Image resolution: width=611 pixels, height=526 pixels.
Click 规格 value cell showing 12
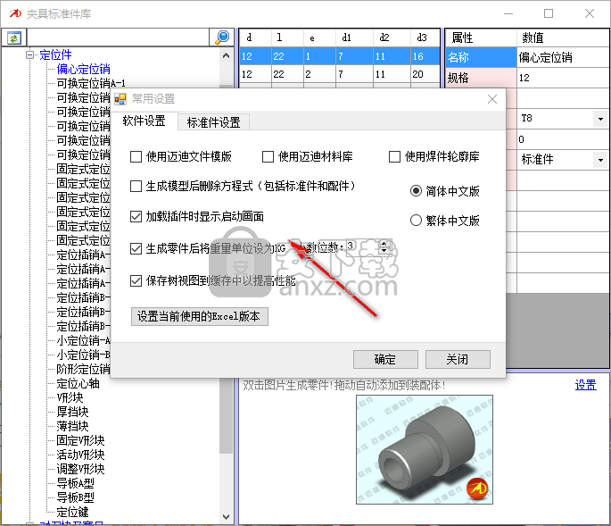click(563, 78)
